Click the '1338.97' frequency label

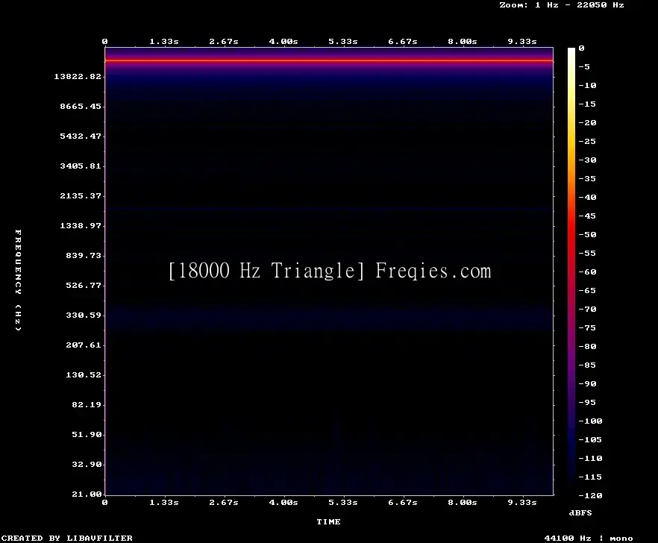pyautogui.click(x=81, y=225)
